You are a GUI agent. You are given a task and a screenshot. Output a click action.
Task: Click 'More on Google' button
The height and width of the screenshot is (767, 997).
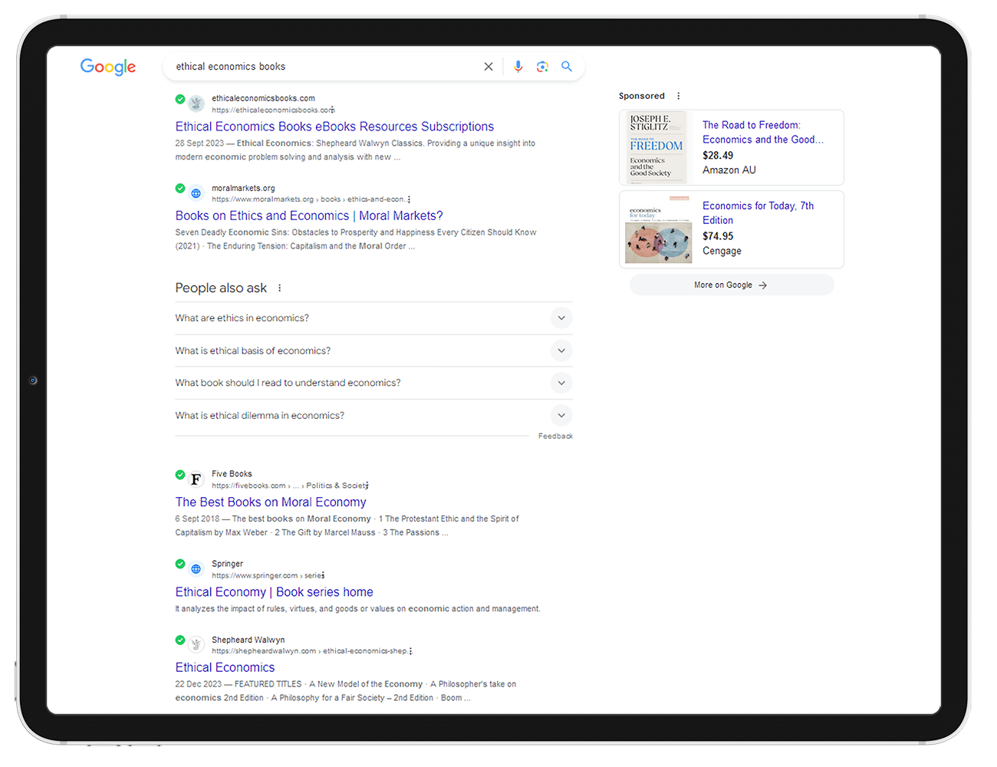[732, 285]
